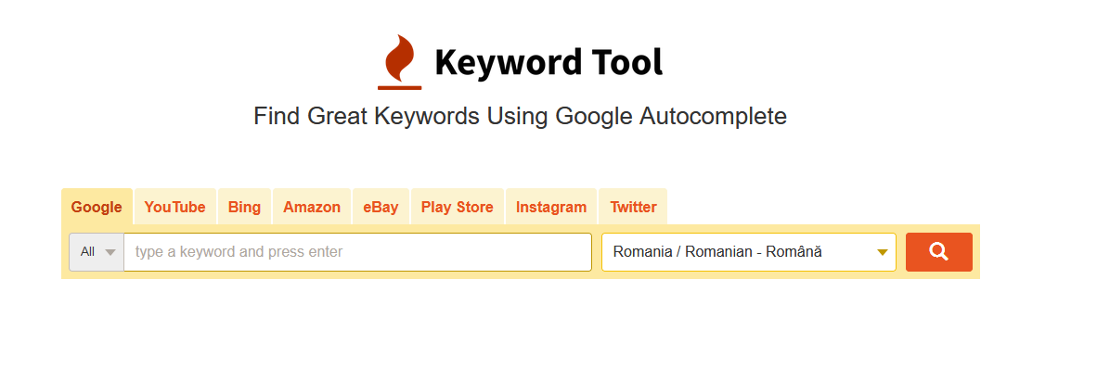Click the red underline beneath the flame

click(400, 88)
